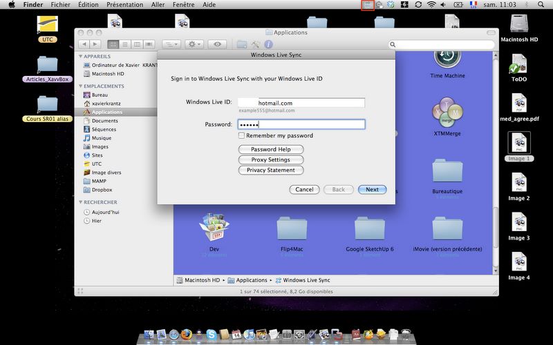This screenshot has height=345, width=553.
Task: Collapse the EMPLACEMENTS sidebar section
Action: click(x=81, y=86)
